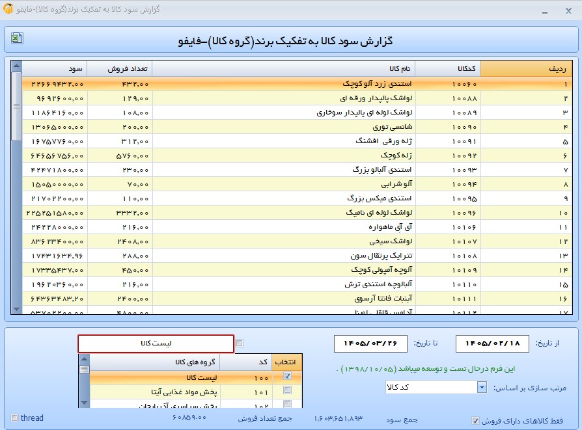The width and height of the screenshot is (582, 430).
Task: Click group name پخش مواد غذایی آیتا
Action: coord(184,392)
